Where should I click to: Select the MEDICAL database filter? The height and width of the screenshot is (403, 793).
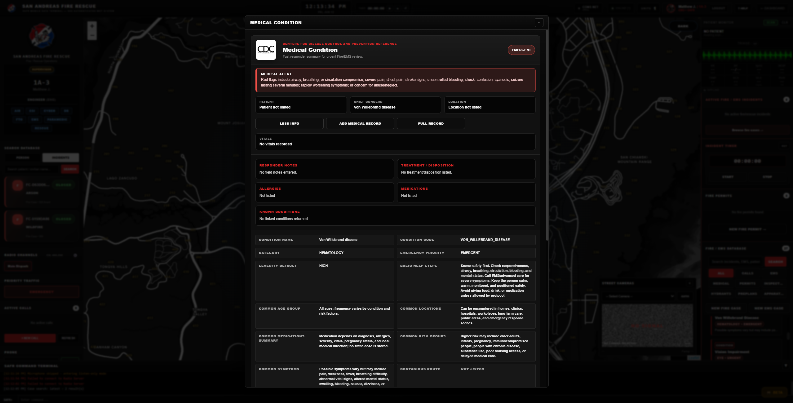(x=721, y=284)
